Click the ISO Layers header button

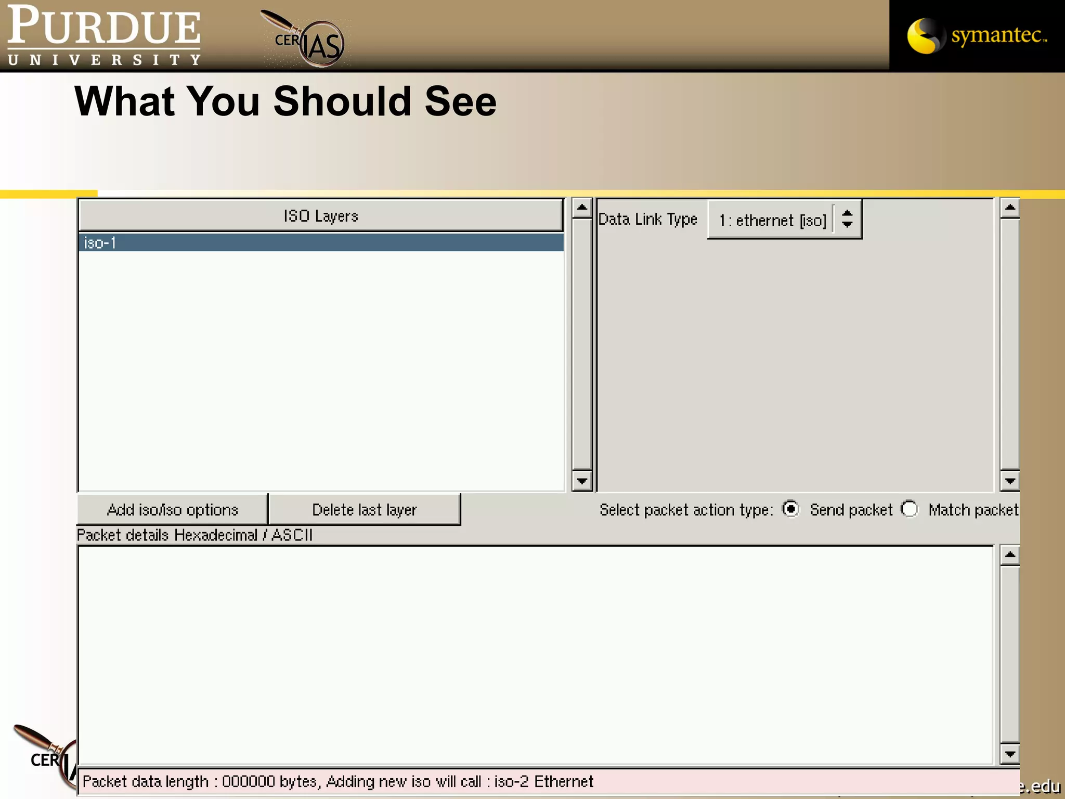click(321, 215)
